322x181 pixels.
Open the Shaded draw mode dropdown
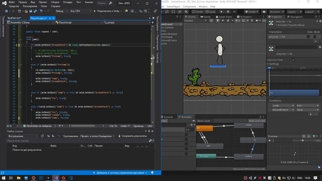195,21
